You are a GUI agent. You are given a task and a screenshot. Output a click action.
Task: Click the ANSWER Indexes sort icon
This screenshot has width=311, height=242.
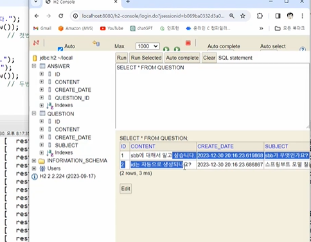coord(50,105)
